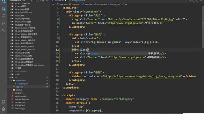Click the 'M' badge next to App.vue
The height and width of the screenshot is (114, 204).
click(x=47, y=87)
